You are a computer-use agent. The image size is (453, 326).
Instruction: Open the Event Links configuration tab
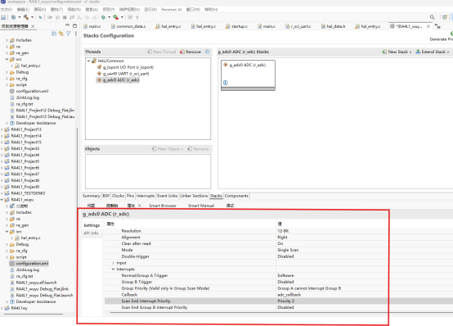point(168,196)
